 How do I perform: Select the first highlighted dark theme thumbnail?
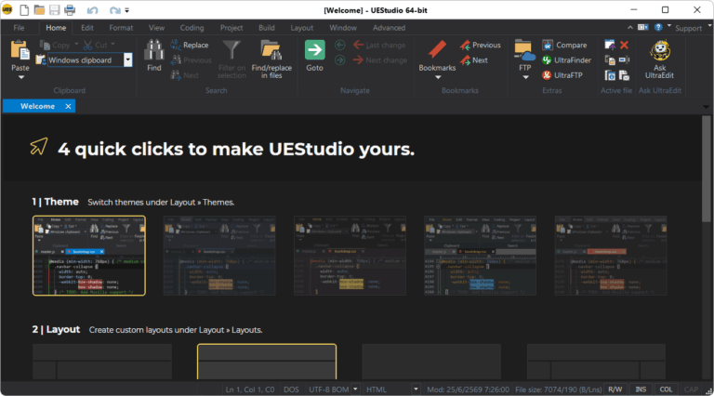(89, 256)
